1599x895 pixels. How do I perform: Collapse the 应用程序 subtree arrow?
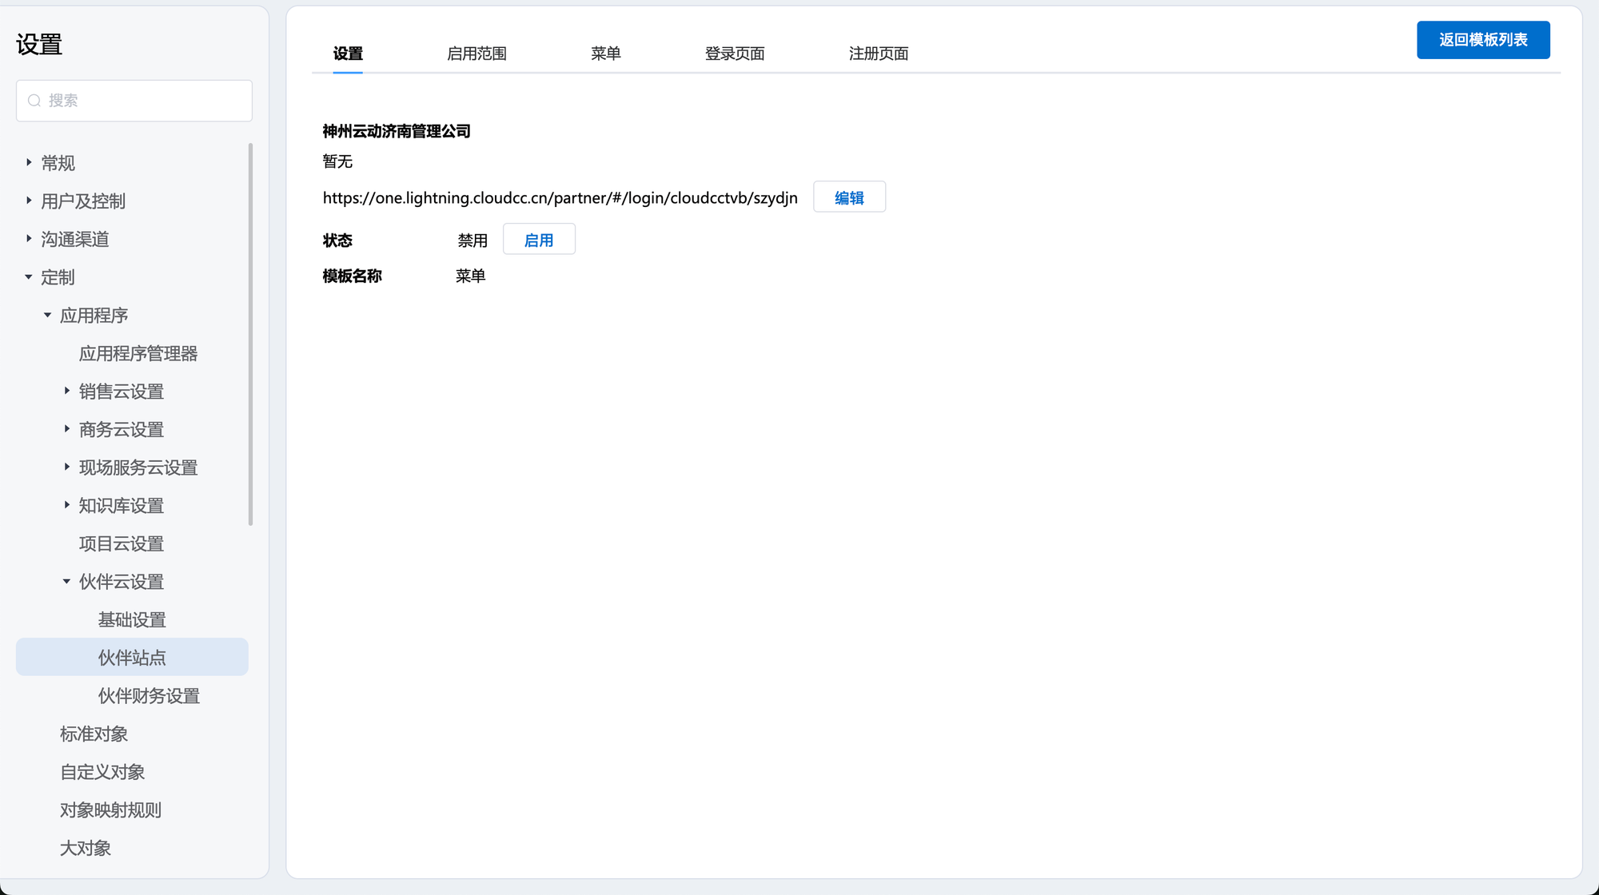click(x=48, y=315)
